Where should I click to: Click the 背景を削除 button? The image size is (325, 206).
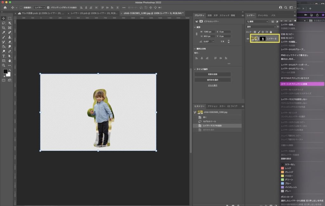(213, 74)
